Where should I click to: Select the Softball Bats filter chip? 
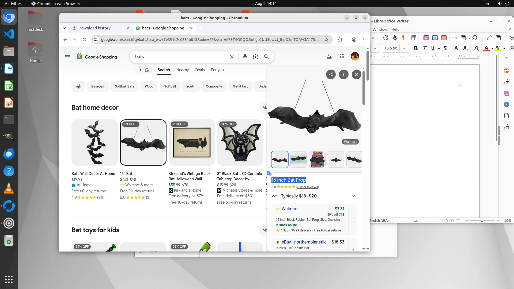pyautogui.click(x=124, y=86)
